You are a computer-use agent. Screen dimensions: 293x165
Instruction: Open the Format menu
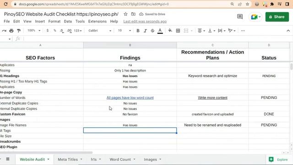pos(54,22)
